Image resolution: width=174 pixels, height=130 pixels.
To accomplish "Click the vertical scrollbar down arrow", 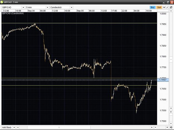I will (171, 108).
